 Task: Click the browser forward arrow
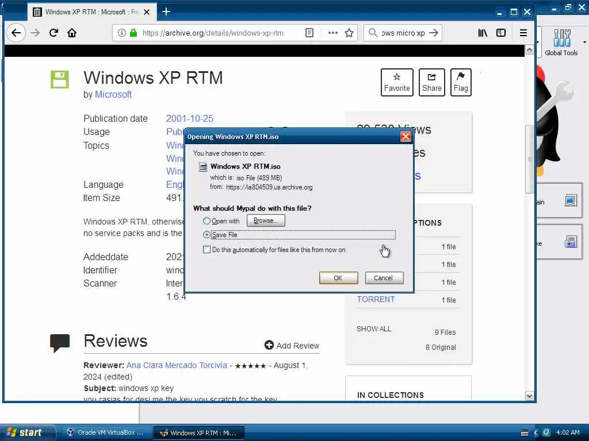pyautogui.click(x=35, y=33)
